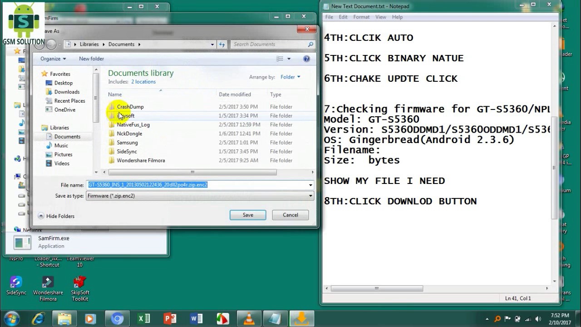
Task: Open the NckDongle folder
Action: click(129, 134)
